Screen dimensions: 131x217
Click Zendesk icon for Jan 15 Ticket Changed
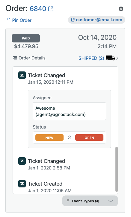[22, 75]
